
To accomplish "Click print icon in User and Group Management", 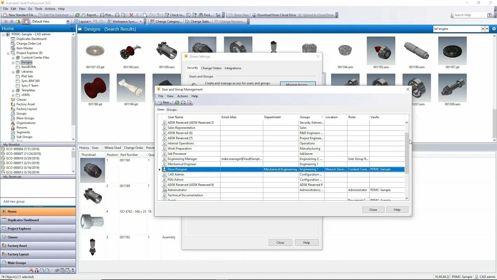I will pos(183,102).
